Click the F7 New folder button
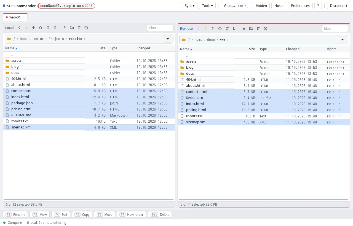353x226 pixels. (x=131, y=214)
